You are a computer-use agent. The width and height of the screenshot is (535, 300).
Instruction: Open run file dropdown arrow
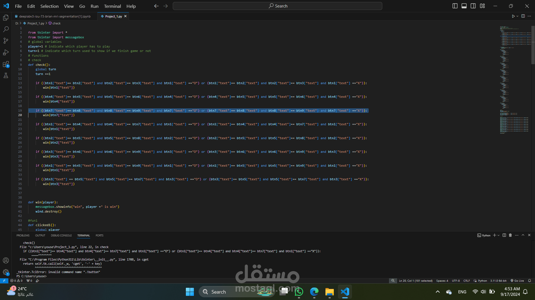pyautogui.click(x=517, y=16)
